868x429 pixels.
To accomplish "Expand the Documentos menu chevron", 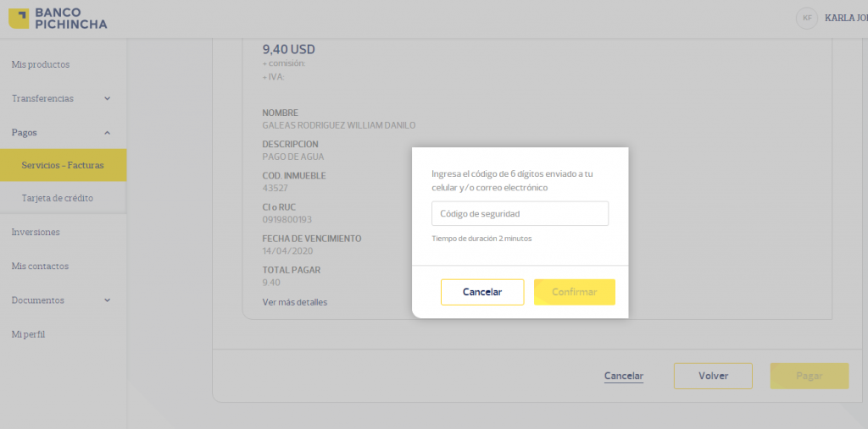I will click(x=108, y=300).
